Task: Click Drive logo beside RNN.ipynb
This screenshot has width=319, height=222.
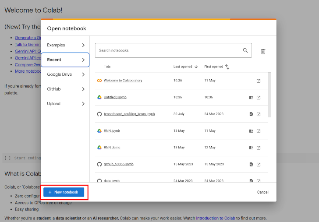Action: tap(99, 131)
